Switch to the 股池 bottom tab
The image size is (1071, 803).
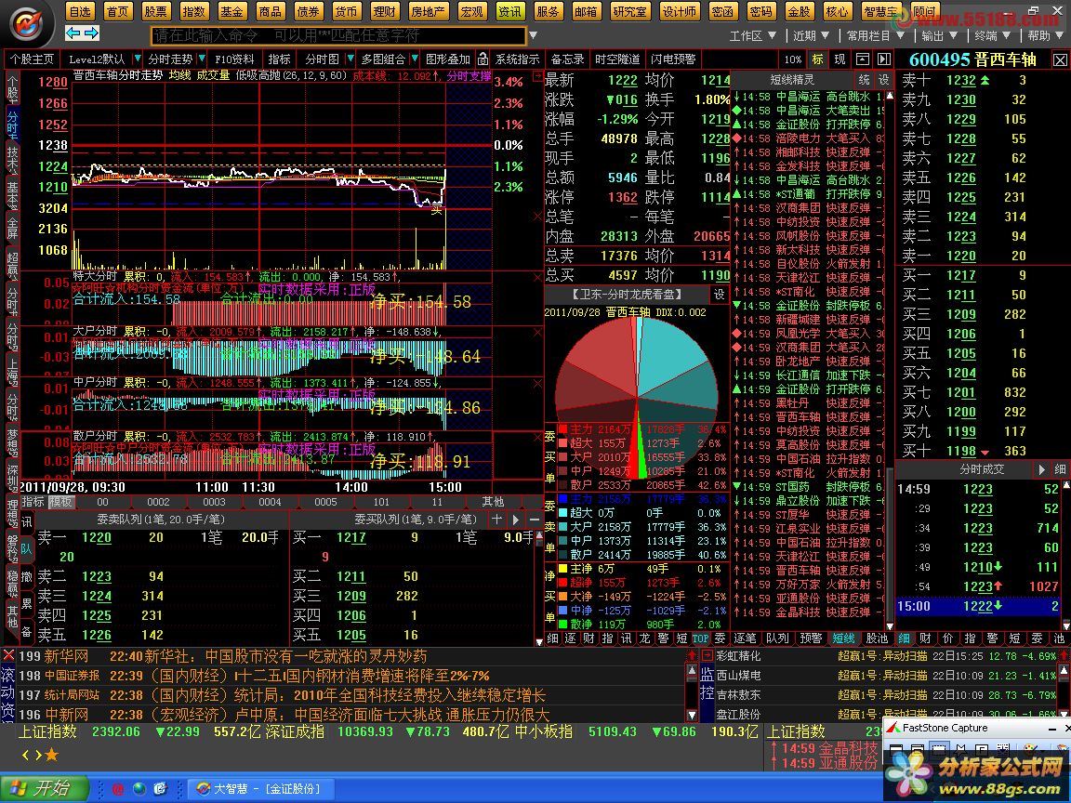(x=877, y=638)
